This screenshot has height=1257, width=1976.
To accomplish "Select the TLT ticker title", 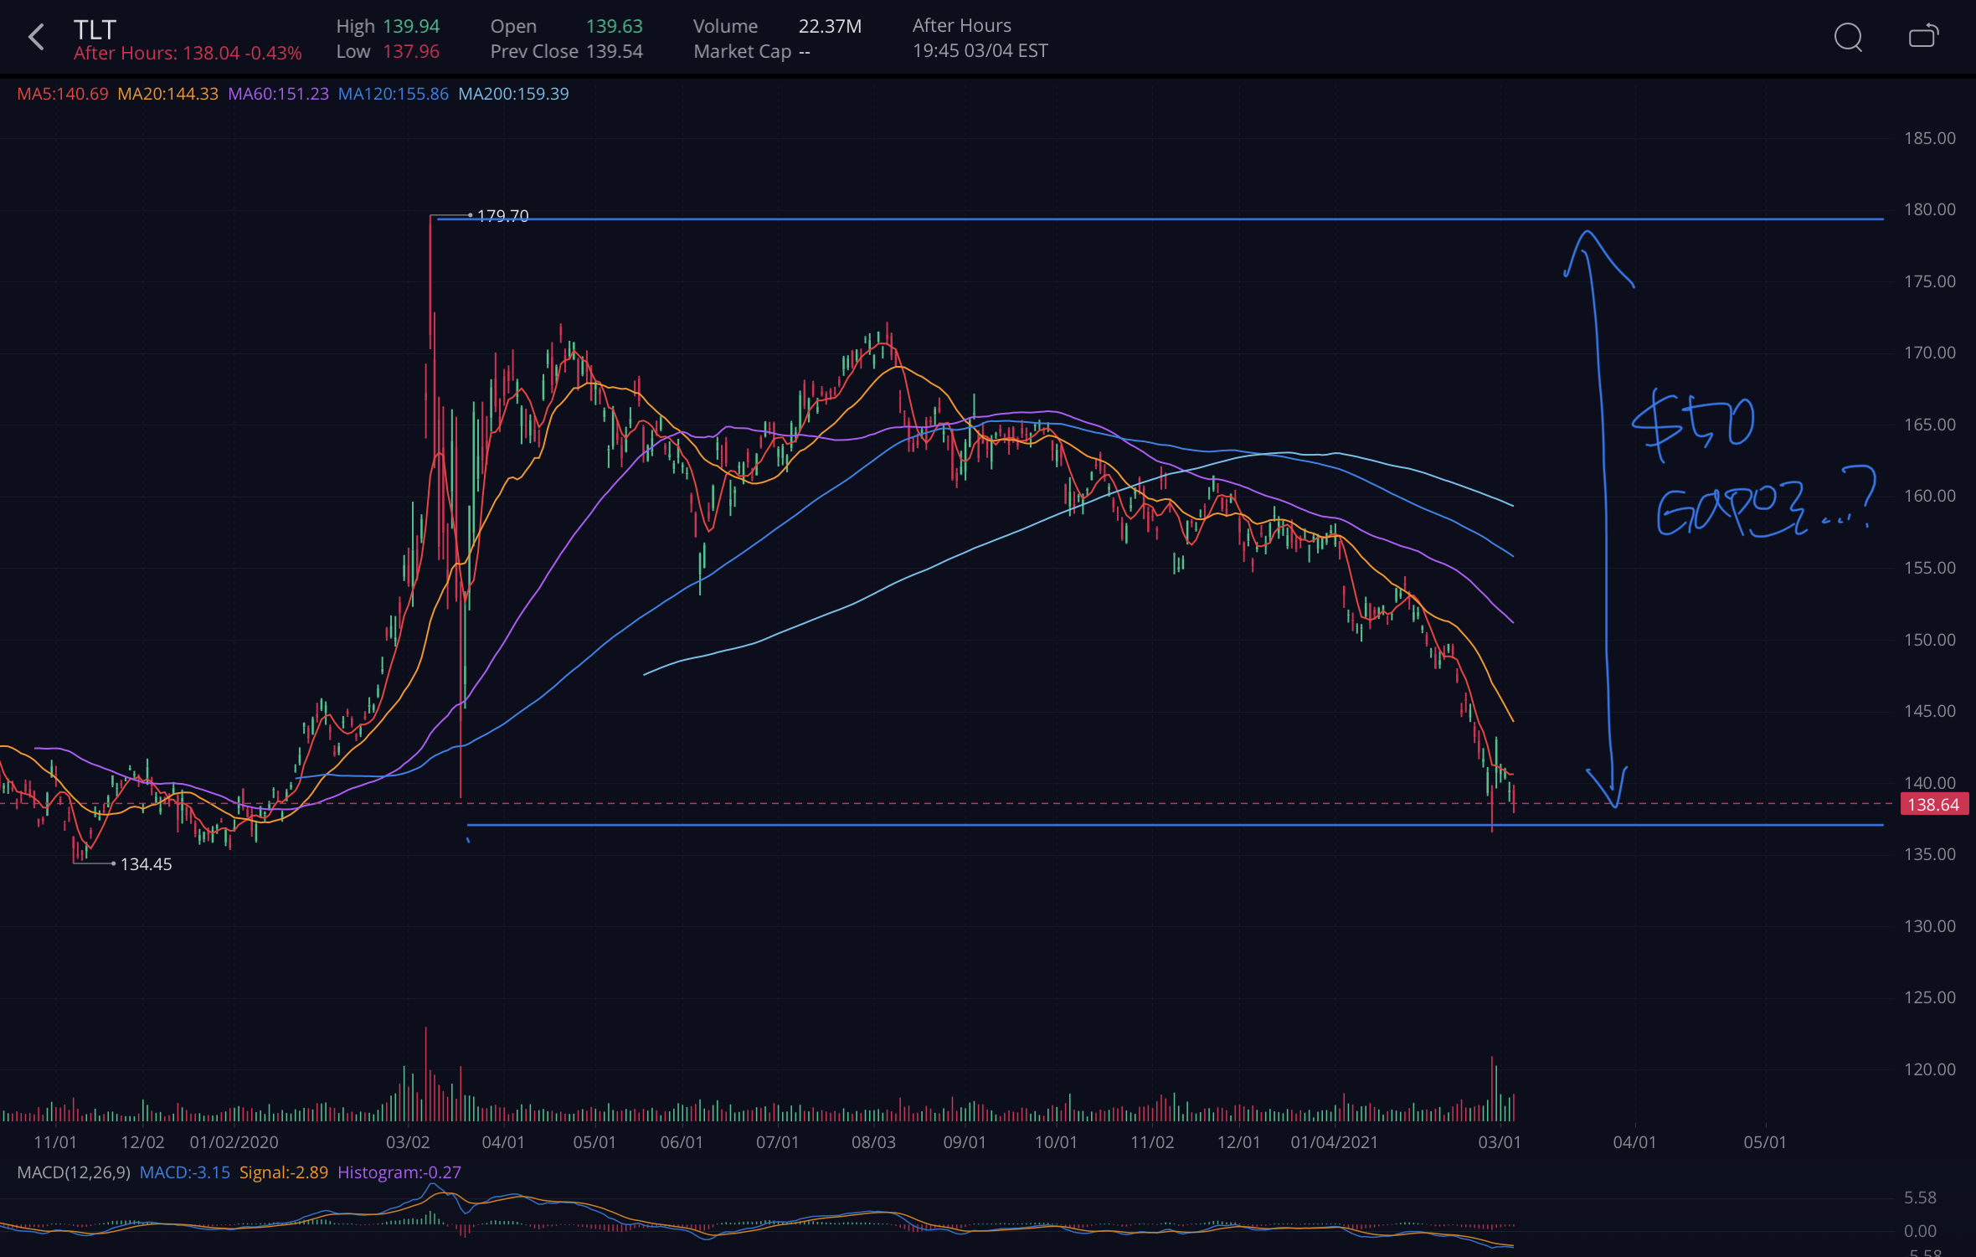I will pos(95,29).
